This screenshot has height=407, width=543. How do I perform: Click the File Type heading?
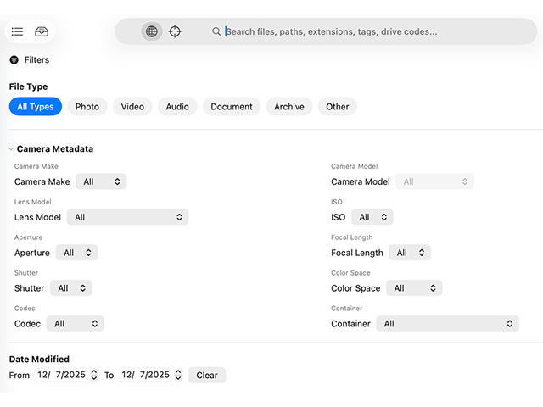pyautogui.click(x=28, y=86)
